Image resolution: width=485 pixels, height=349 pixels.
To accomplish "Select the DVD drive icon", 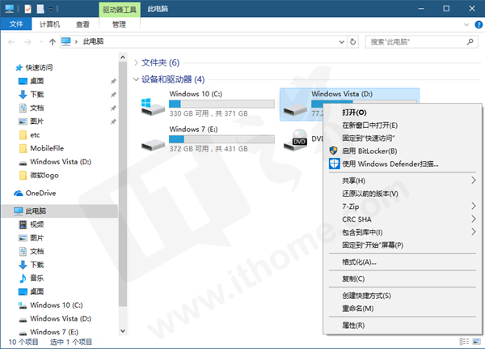I will coord(298,140).
